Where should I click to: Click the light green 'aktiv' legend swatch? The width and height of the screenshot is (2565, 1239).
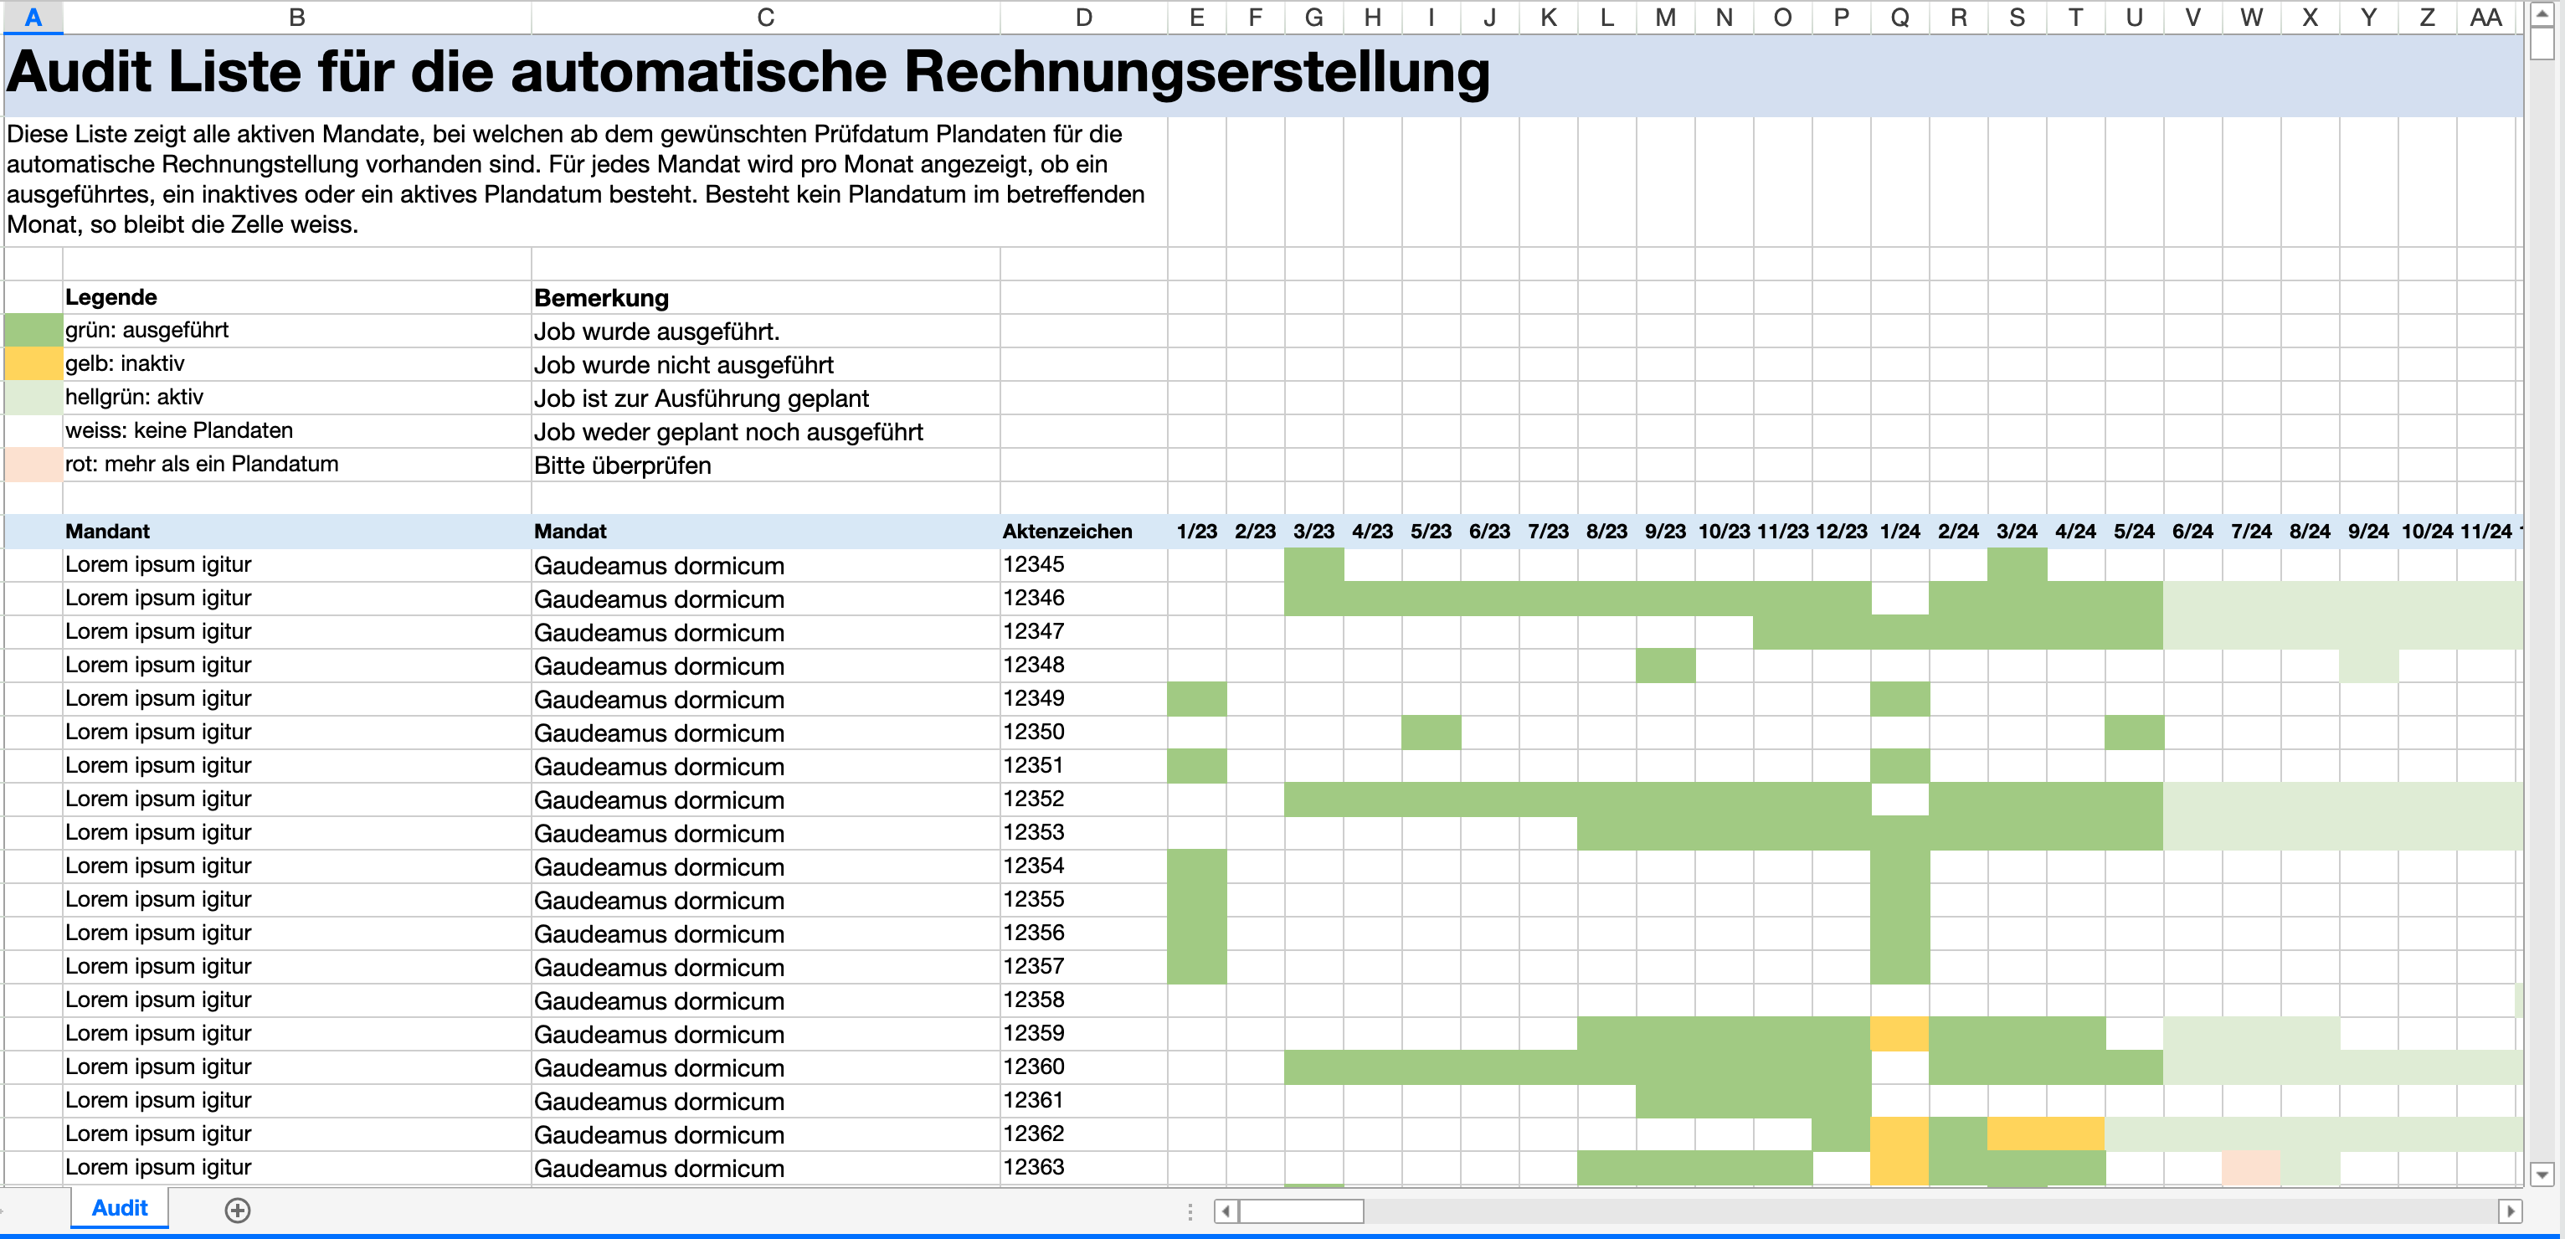(33, 398)
